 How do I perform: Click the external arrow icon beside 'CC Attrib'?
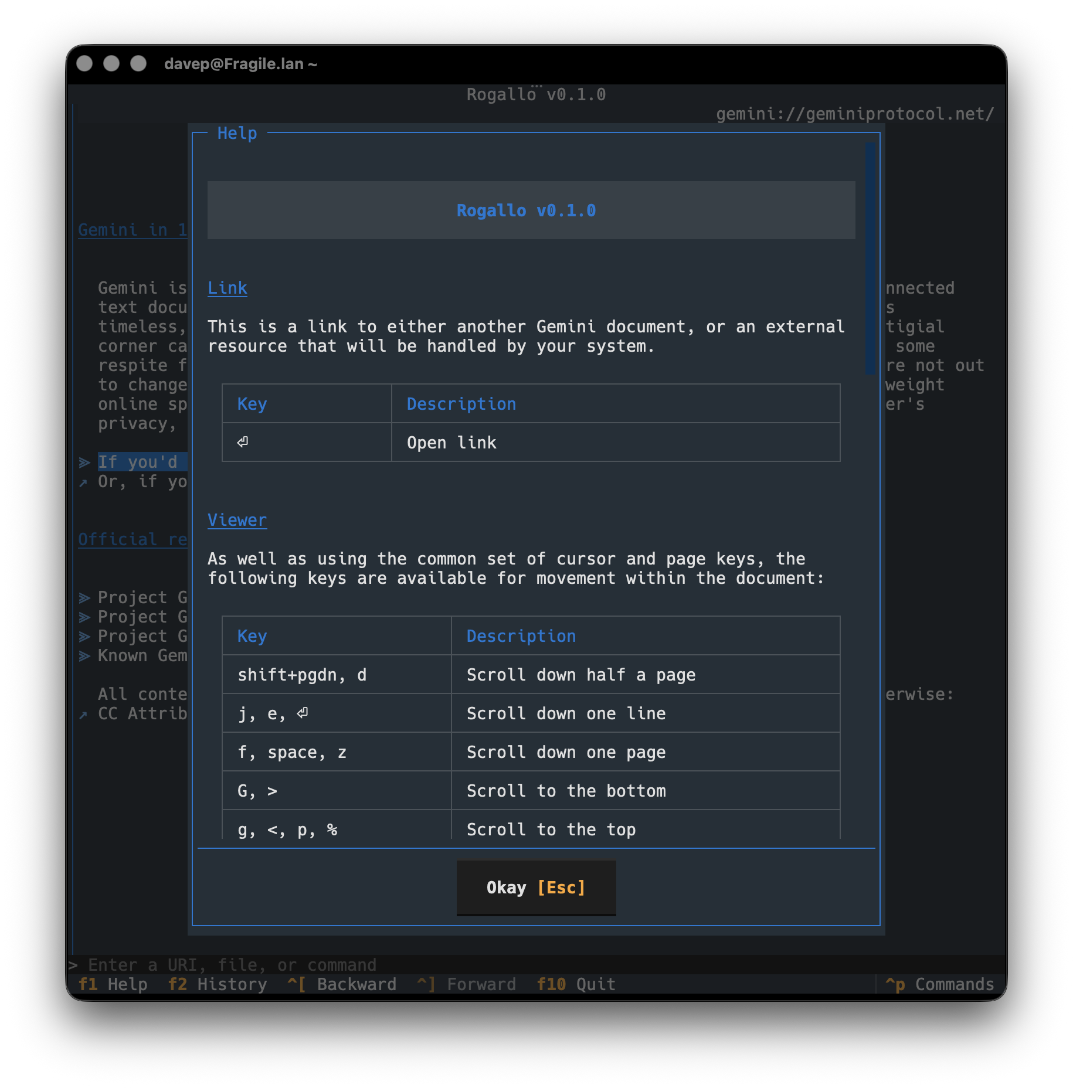(x=83, y=715)
